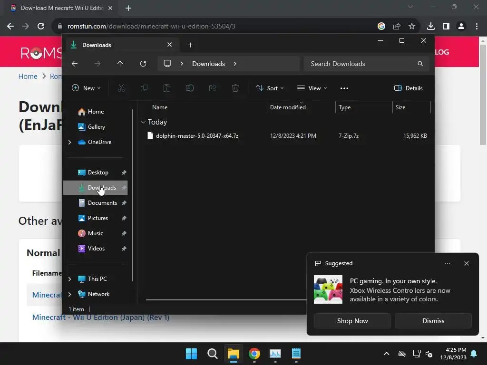Image resolution: width=487 pixels, height=365 pixels.
Task: Click the Search Downloads field
Action: (367, 64)
